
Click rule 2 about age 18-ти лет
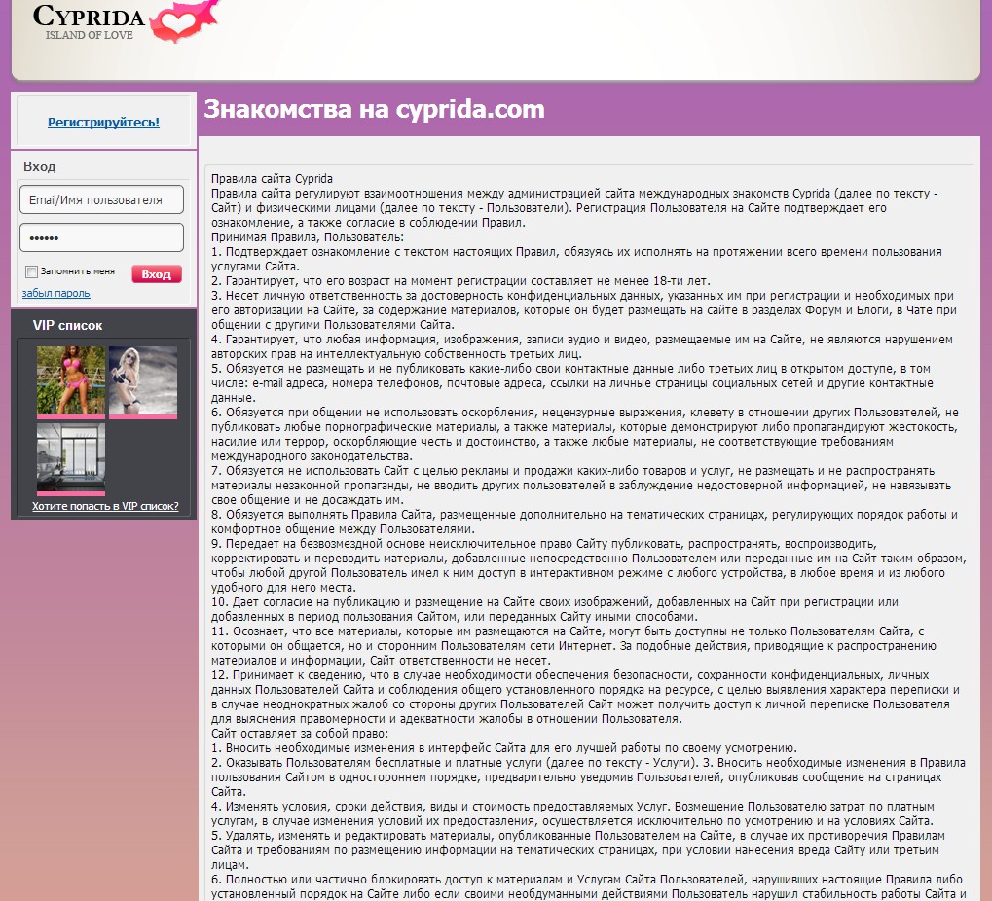460,281
